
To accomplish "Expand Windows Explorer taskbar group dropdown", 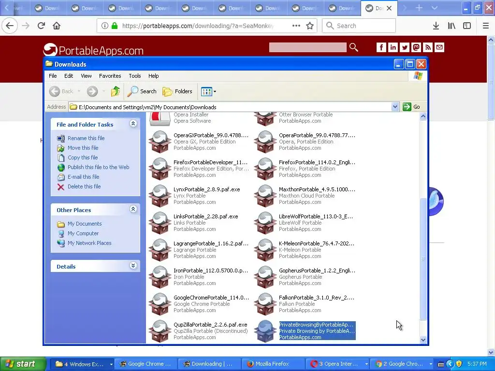I will pos(111,364).
